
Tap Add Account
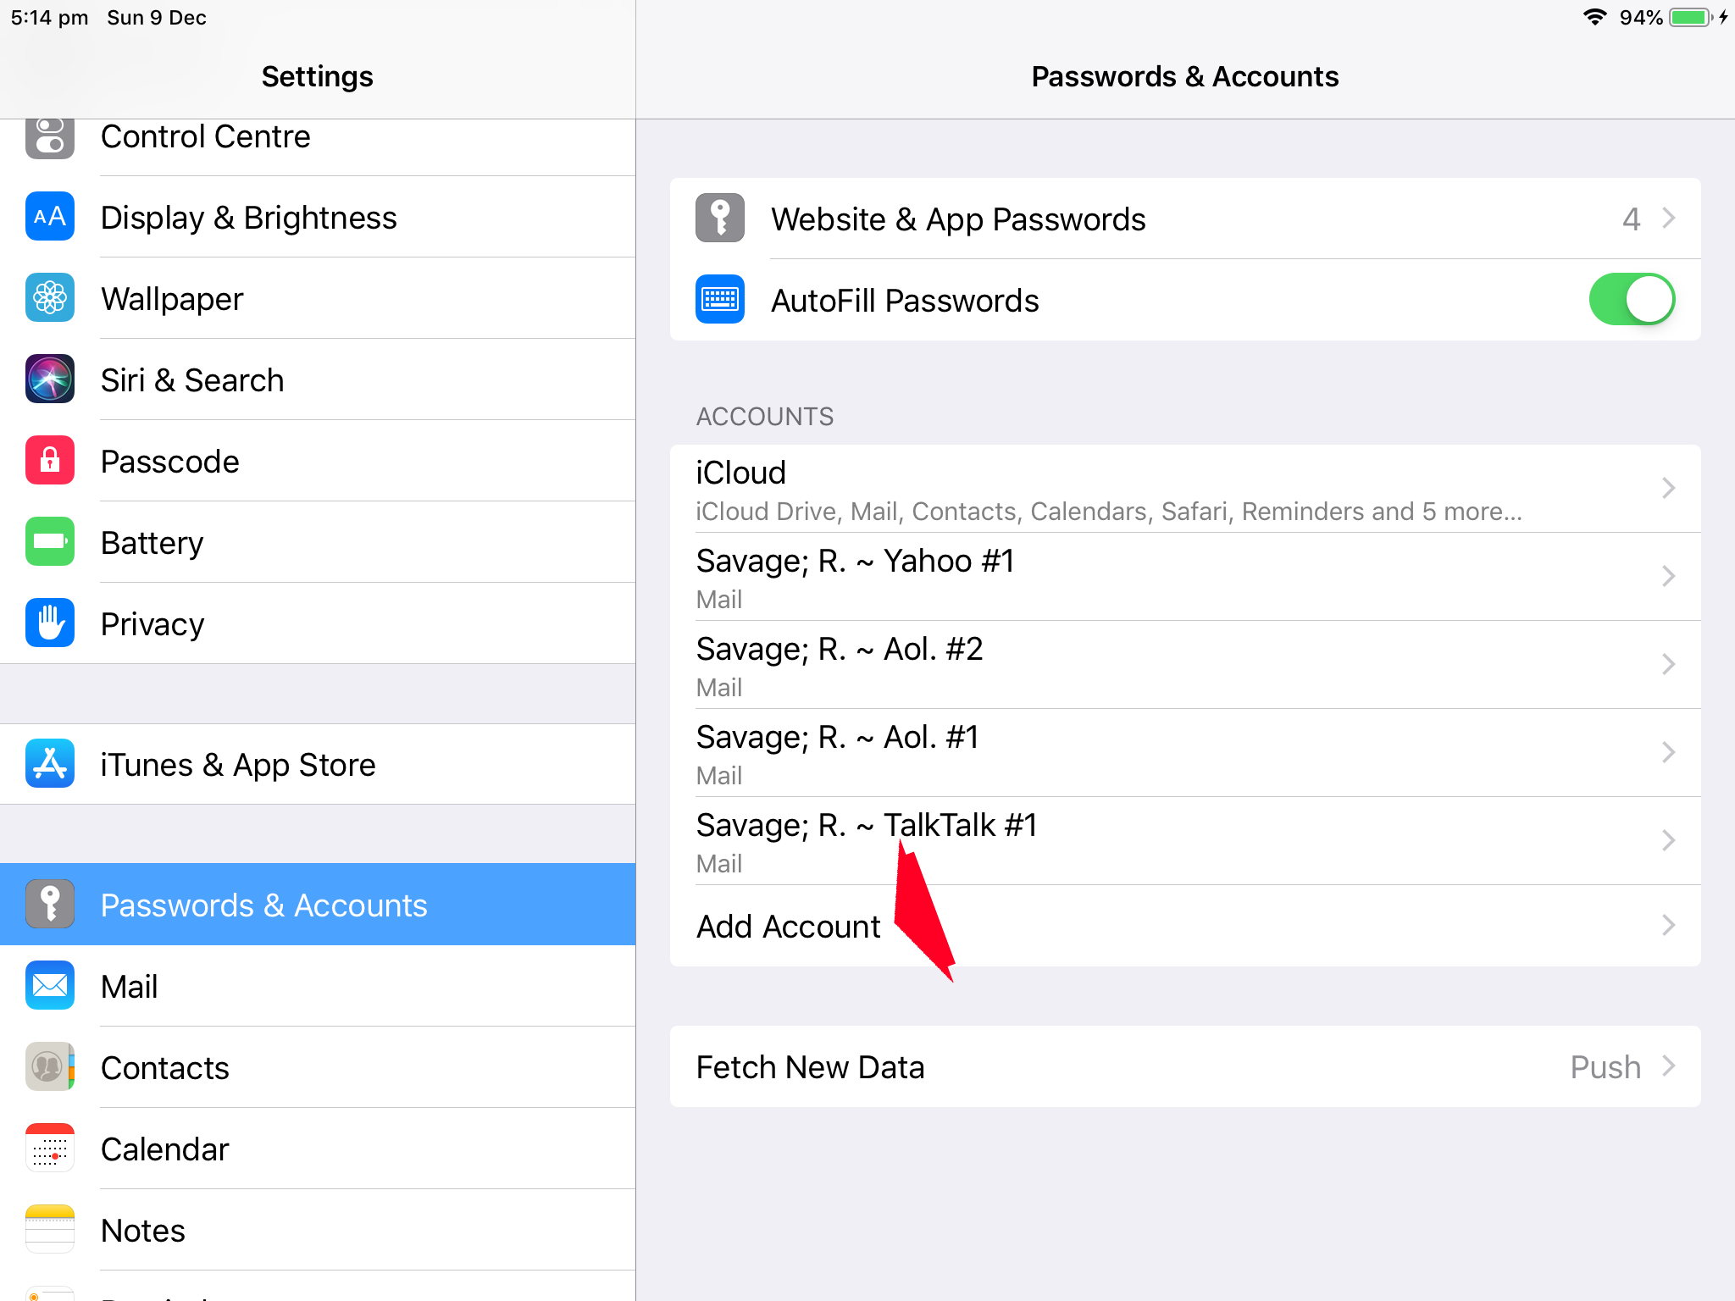(789, 926)
